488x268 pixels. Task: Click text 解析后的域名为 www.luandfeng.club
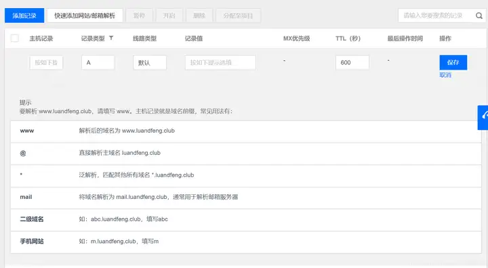pos(127,131)
